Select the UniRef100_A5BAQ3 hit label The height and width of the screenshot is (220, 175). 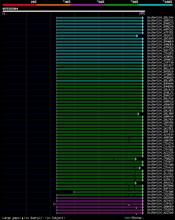[x=160, y=78]
